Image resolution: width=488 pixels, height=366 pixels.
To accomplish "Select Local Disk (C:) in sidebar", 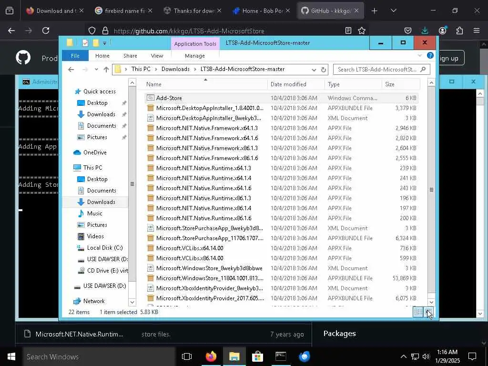I will 105,248.
